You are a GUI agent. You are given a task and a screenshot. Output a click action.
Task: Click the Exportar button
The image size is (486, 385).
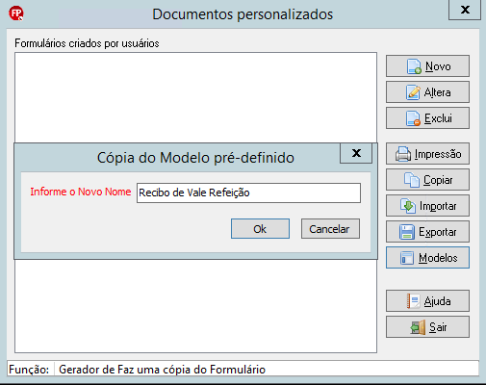tap(427, 232)
